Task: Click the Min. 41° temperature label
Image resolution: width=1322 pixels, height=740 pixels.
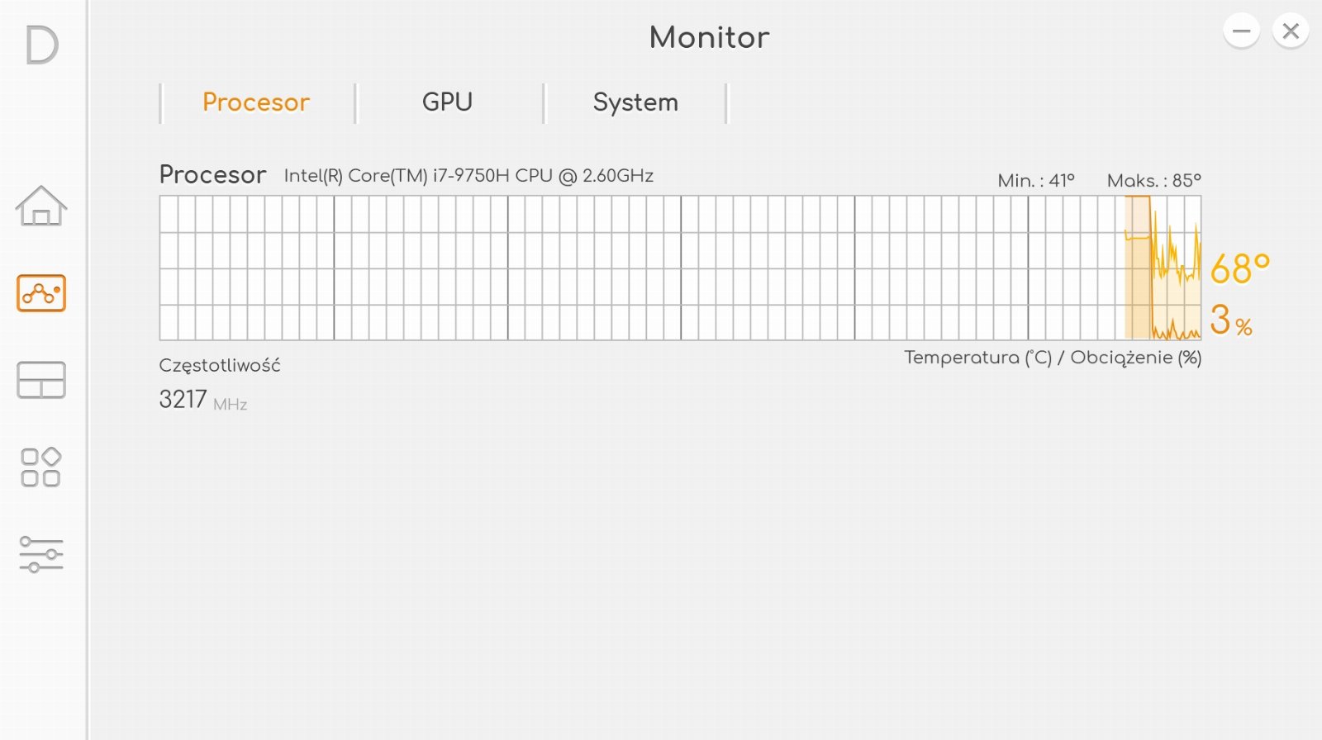Action: (x=1036, y=180)
